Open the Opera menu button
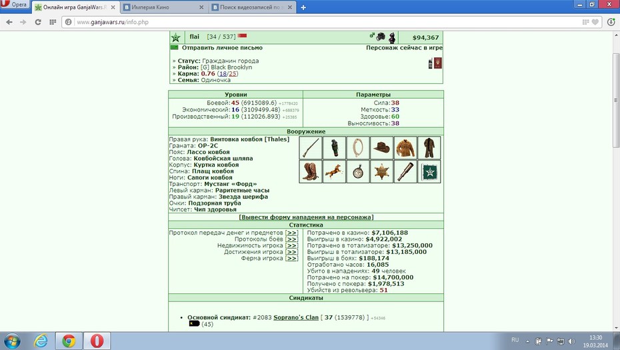 click(15, 5)
